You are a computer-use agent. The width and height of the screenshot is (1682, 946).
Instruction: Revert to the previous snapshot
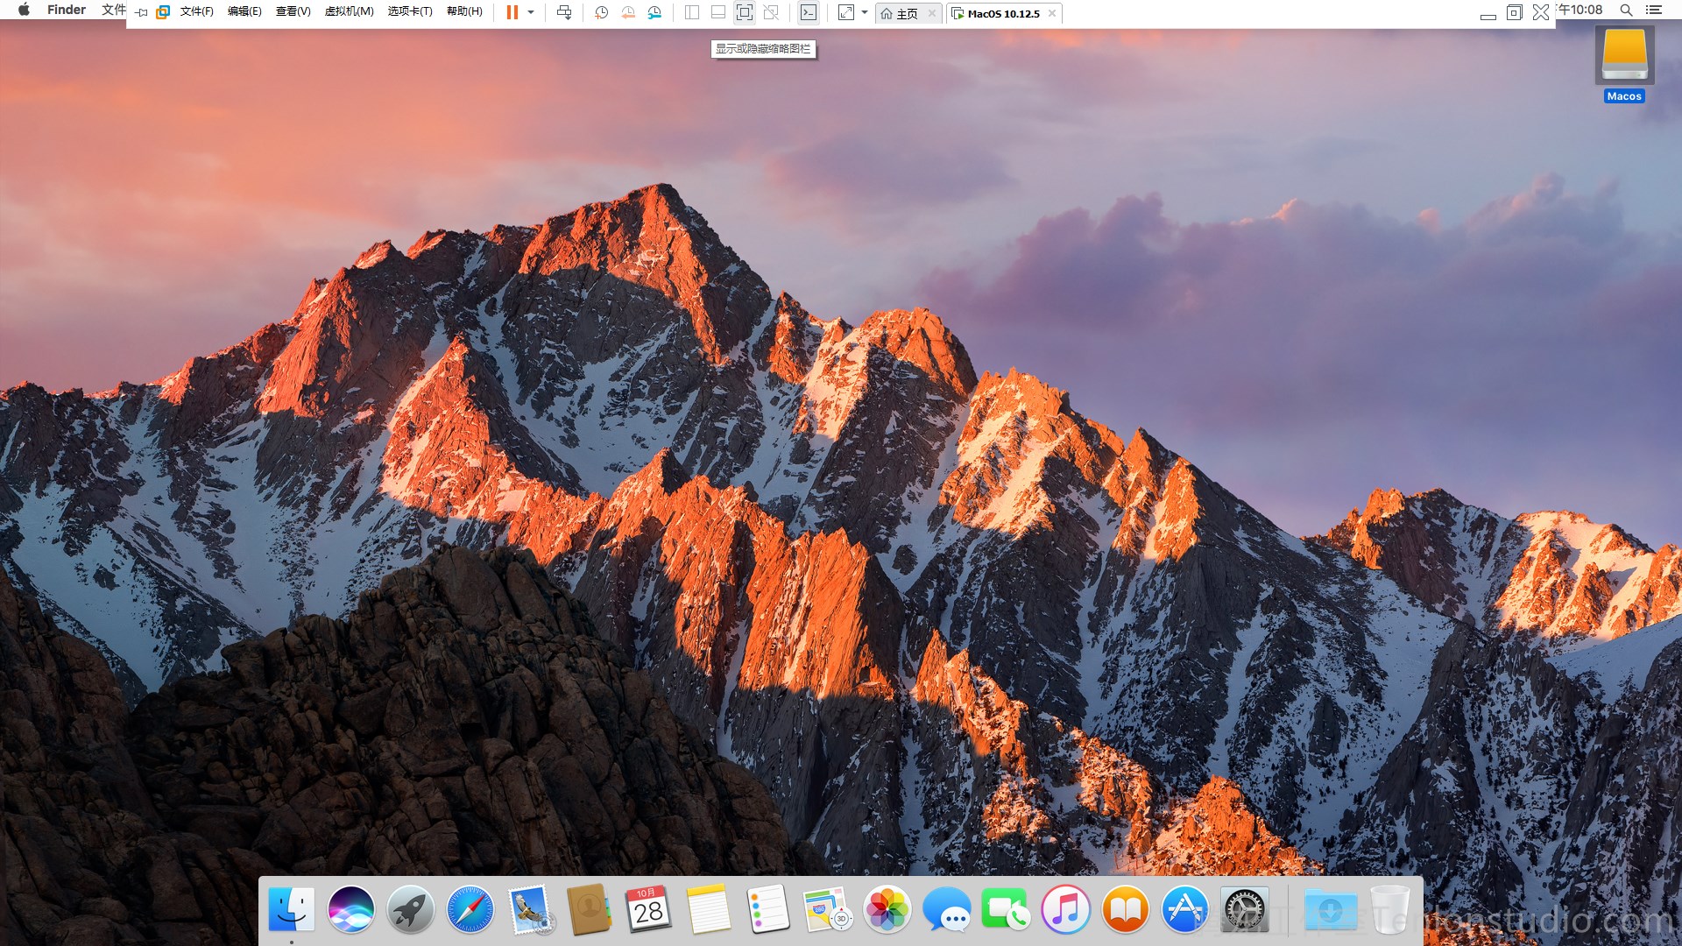[x=628, y=12]
